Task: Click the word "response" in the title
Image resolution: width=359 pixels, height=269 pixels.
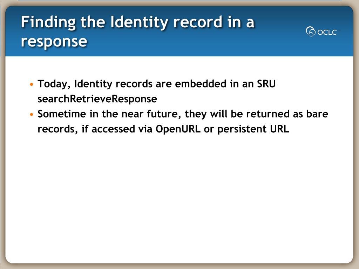Action: point(54,41)
